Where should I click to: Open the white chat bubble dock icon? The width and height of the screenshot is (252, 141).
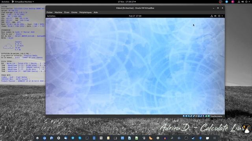208,138
